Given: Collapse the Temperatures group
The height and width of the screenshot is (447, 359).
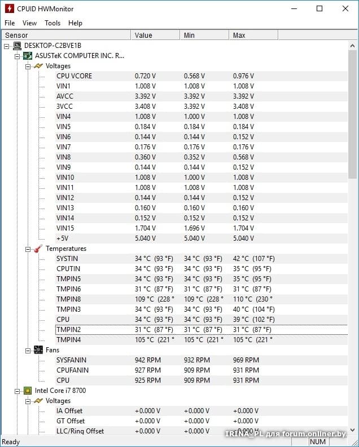Looking at the screenshot, I should click(x=28, y=250).
